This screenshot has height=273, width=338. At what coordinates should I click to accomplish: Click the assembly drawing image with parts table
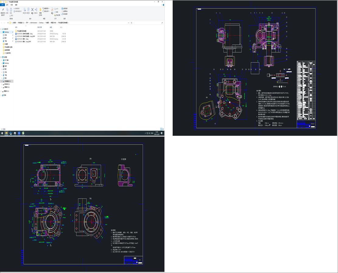point(255,68)
